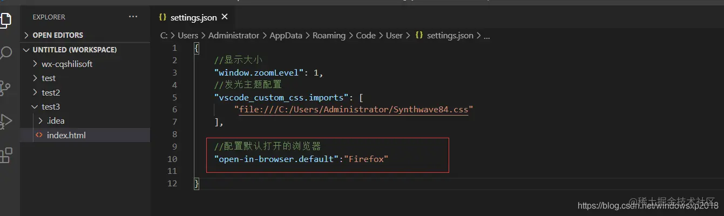Click breadcrumb C: drive segment
The width and height of the screenshot is (724, 216).
click(164, 36)
